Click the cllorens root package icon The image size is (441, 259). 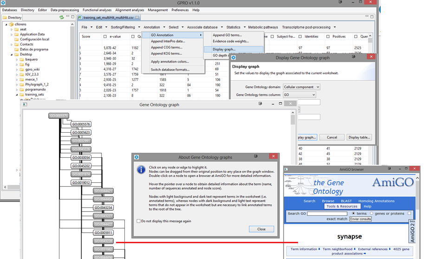11,24
